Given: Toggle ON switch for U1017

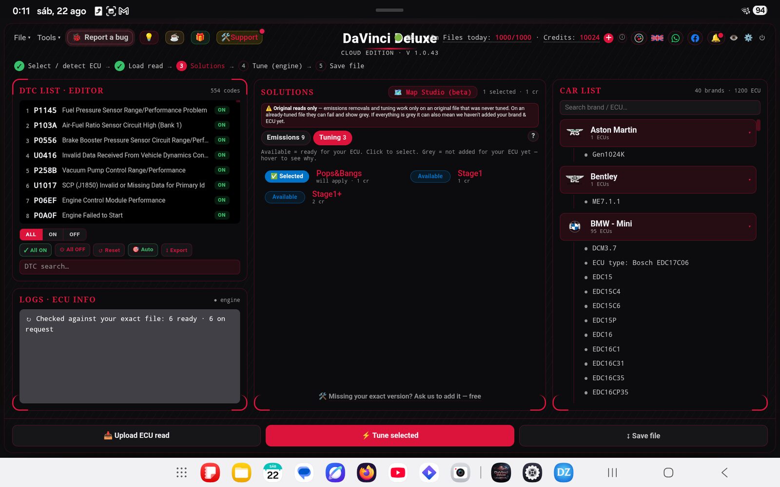Looking at the screenshot, I should click(222, 185).
